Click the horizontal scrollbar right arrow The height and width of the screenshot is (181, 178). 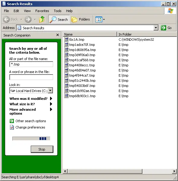tap(174, 171)
